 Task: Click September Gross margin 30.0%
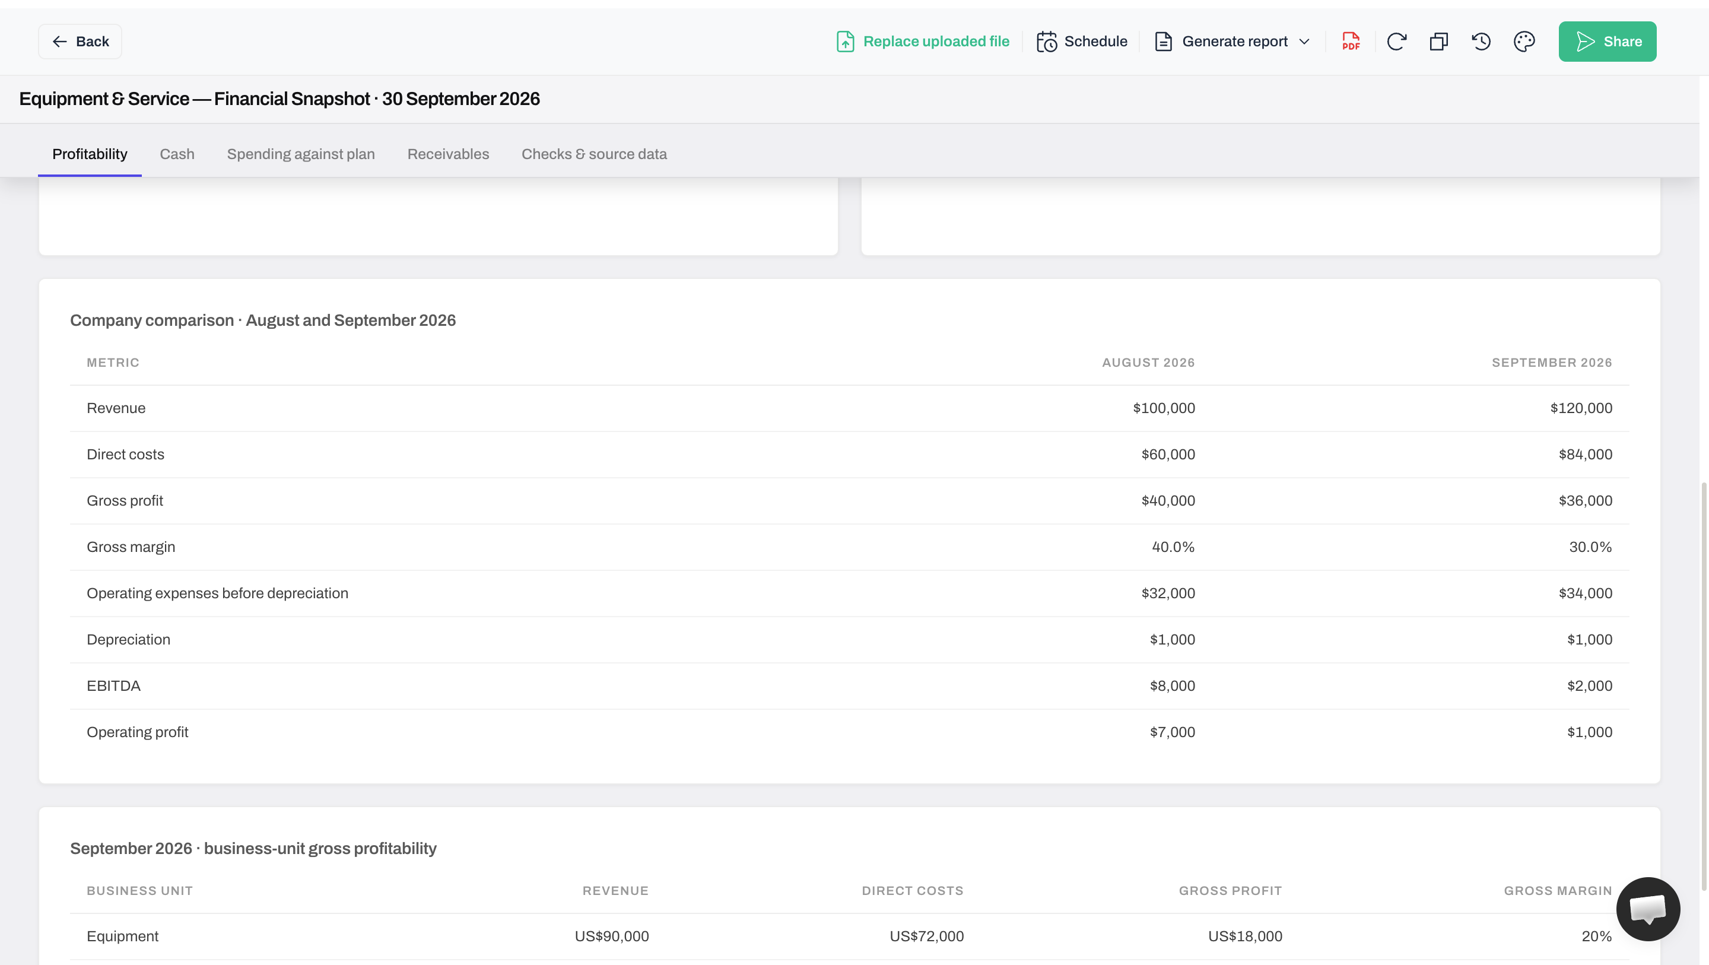[x=1590, y=547]
